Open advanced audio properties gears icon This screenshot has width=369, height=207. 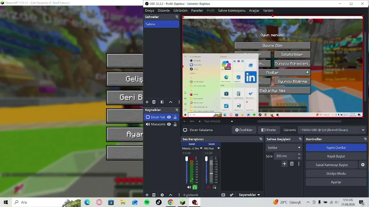coord(231,195)
